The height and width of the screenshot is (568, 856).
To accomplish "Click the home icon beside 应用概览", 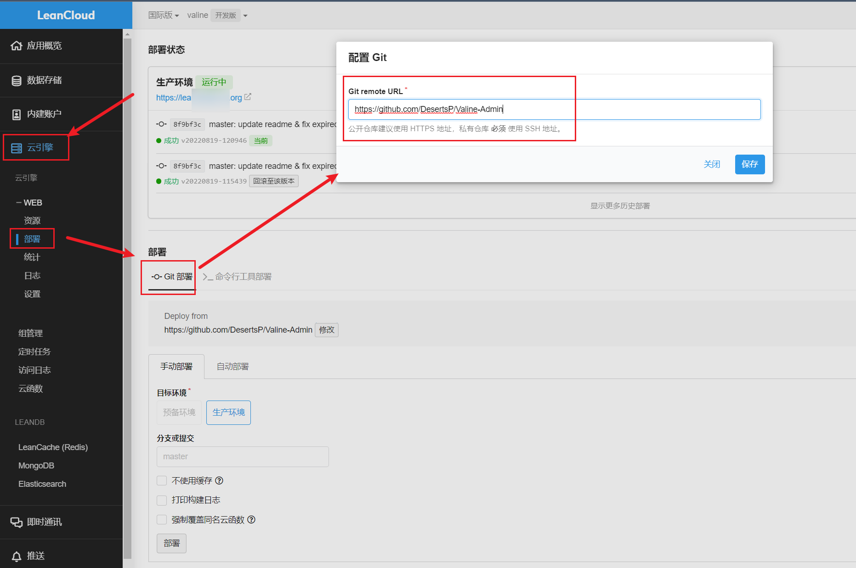I will tap(17, 45).
